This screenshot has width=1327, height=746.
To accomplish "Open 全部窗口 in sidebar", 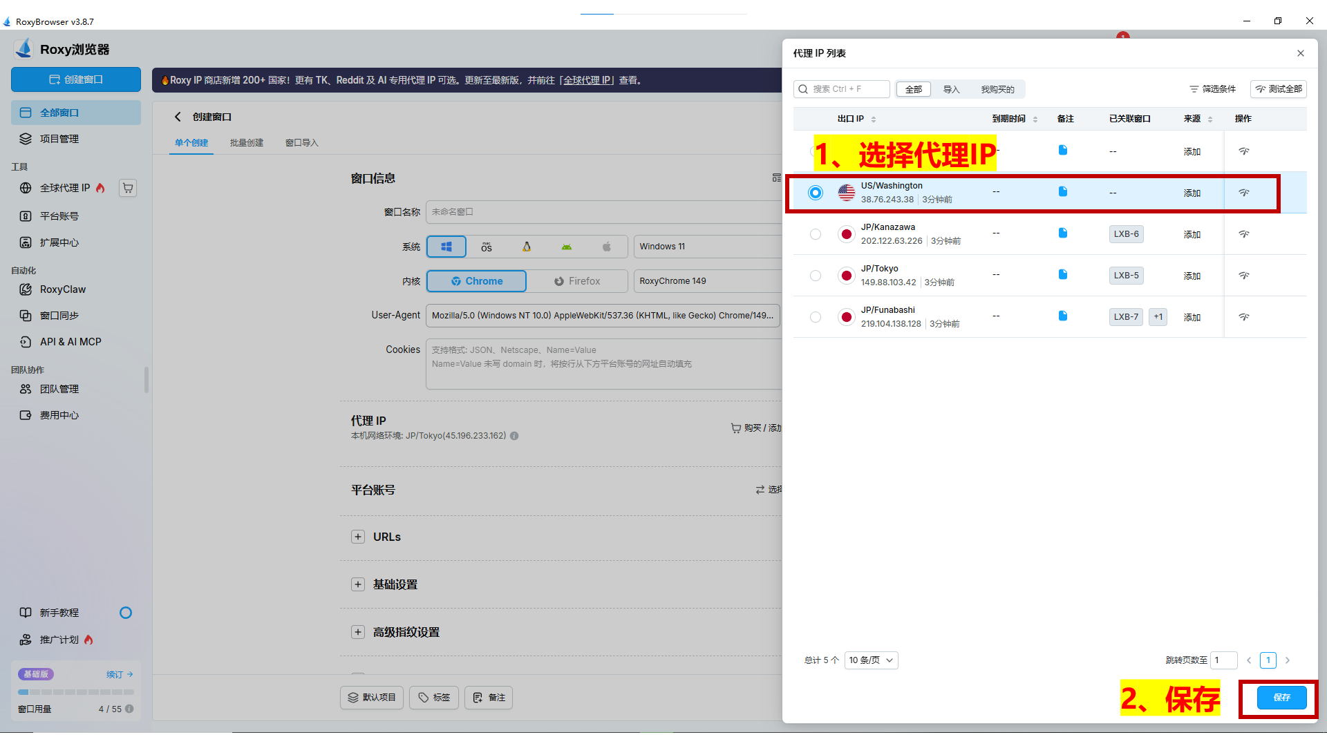I will coord(76,113).
